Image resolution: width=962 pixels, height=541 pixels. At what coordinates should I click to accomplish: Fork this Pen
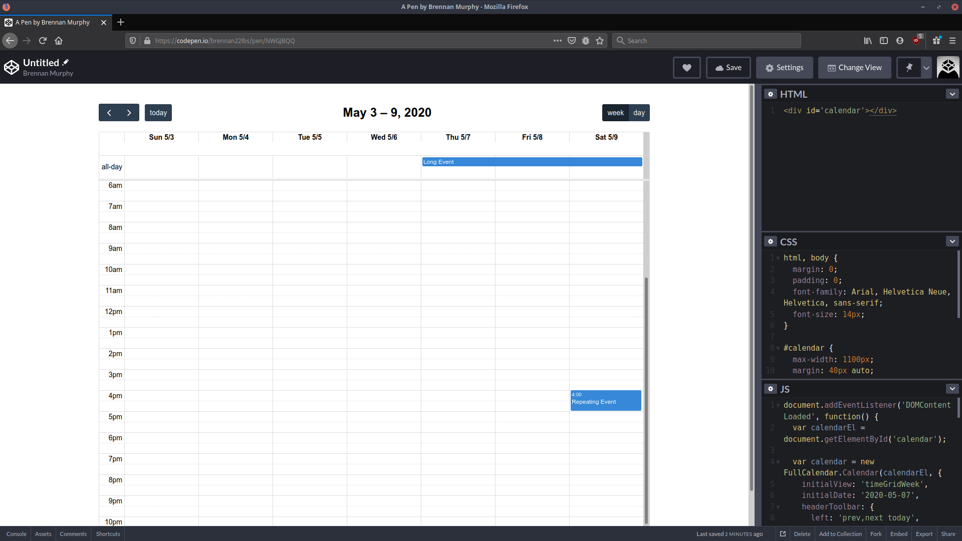point(876,534)
